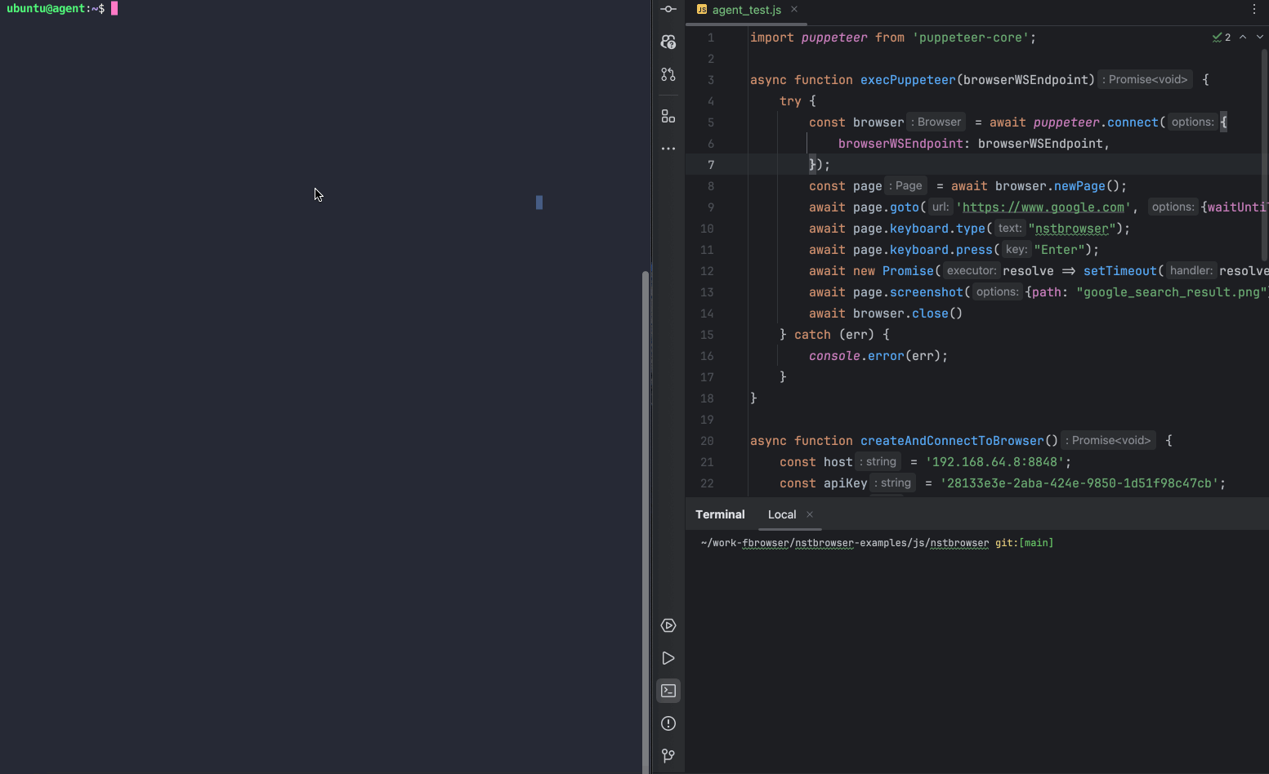Open the Git branches popup icon
Screen dimensions: 1269x774
pos(668,755)
